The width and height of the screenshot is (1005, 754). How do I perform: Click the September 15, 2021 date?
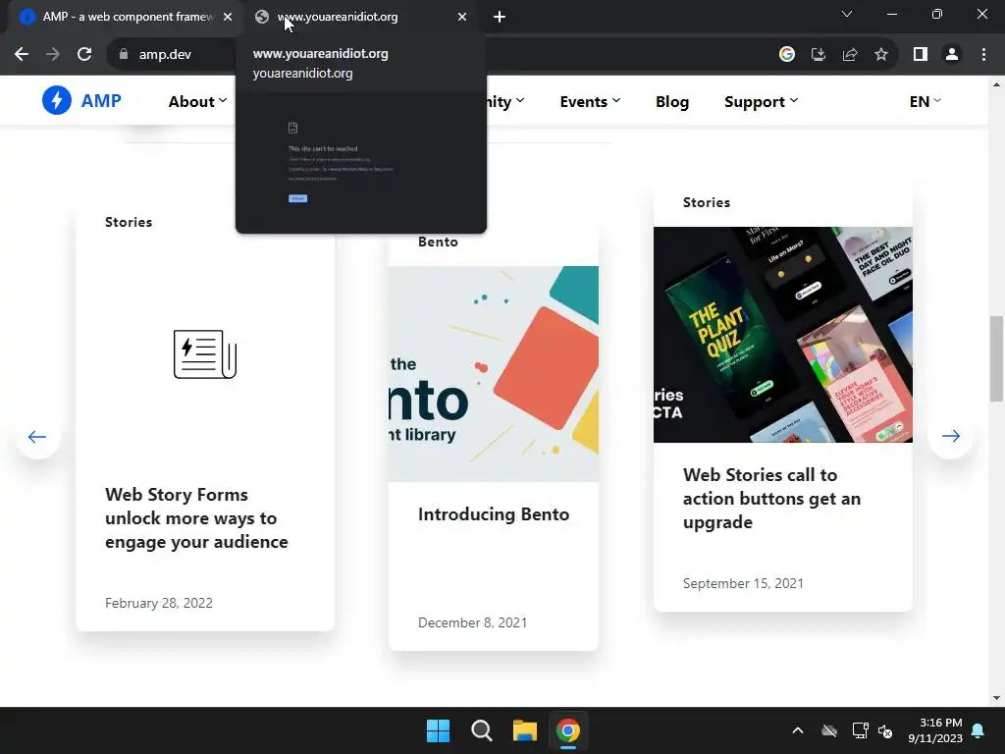pos(743,583)
